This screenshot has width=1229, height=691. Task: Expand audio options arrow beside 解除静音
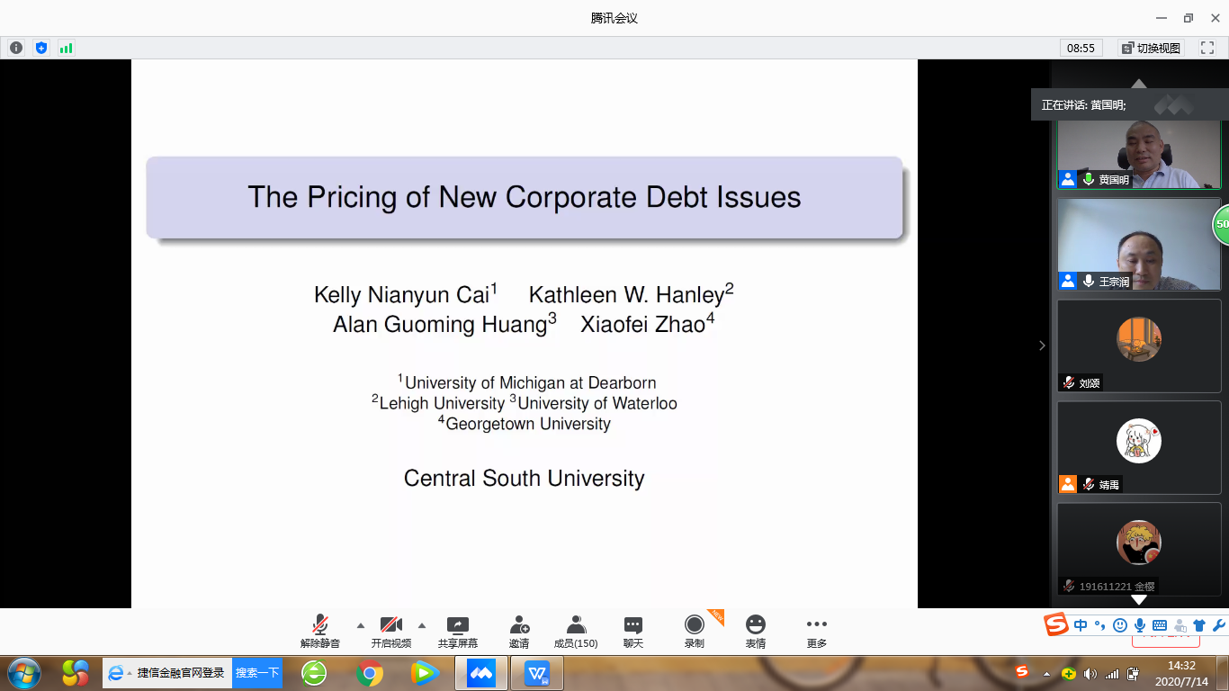[x=361, y=625]
